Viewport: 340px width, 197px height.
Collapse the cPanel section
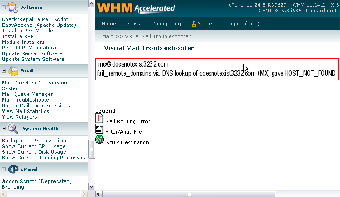(4, 169)
